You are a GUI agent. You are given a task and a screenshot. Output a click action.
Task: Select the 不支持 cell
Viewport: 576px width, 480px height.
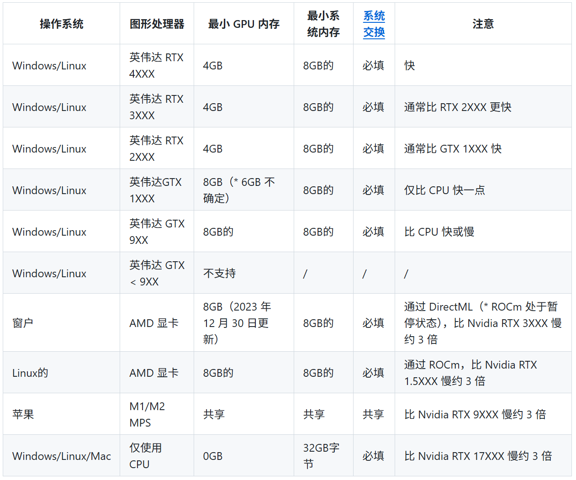tap(219, 273)
